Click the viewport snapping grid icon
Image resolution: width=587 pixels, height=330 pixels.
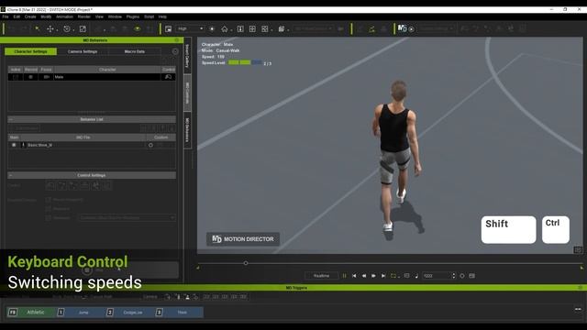(265, 28)
